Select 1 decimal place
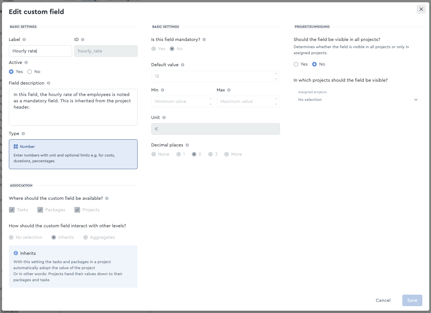This screenshot has height=313, width=431. point(179,154)
